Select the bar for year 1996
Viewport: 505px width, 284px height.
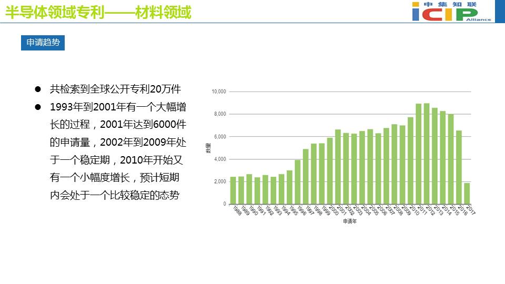coord(298,182)
